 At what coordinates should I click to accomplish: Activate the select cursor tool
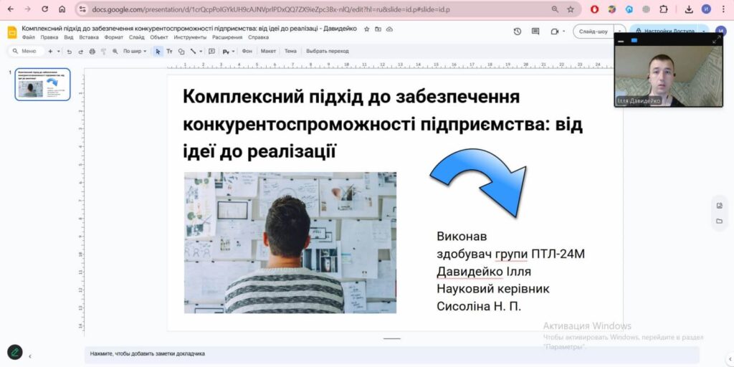158,51
